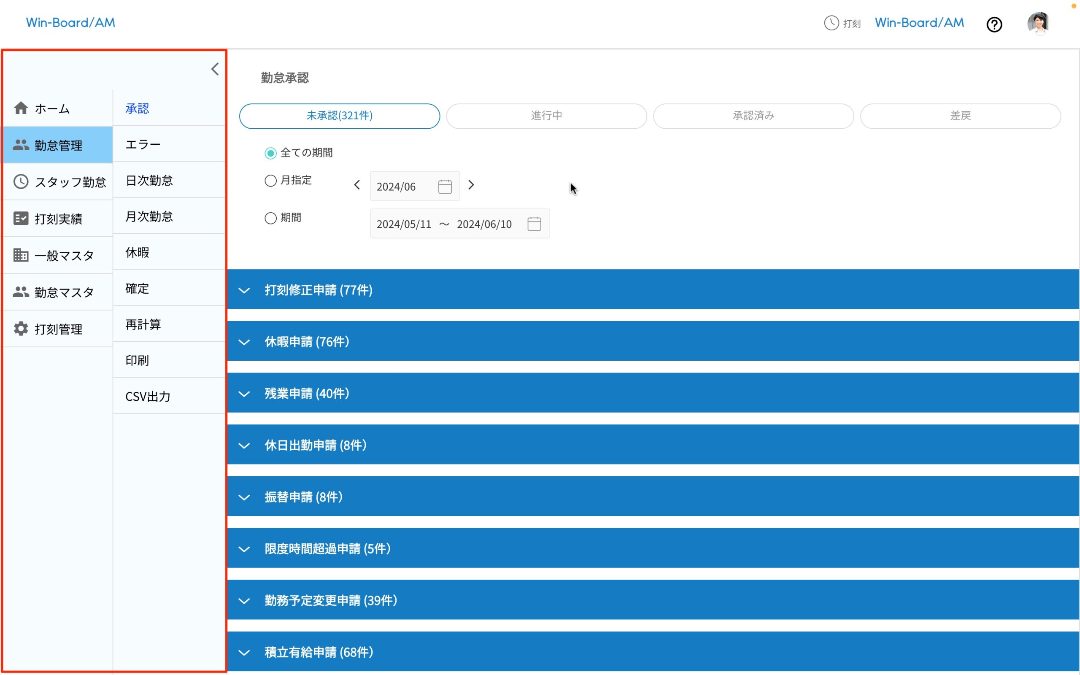Click the 打刻 clock icon in header
Viewport: 1080px width, 675px height.
point(831,23)
